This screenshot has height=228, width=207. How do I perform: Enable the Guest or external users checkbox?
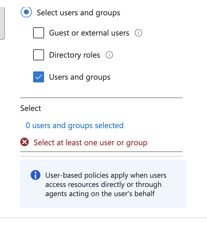click(x=39, y=33)
